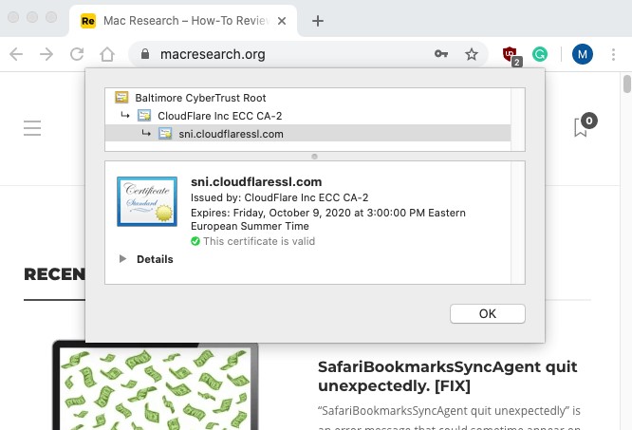Click the browser home icon
This screenshot has width=632, height=430.
coord(109,55)
